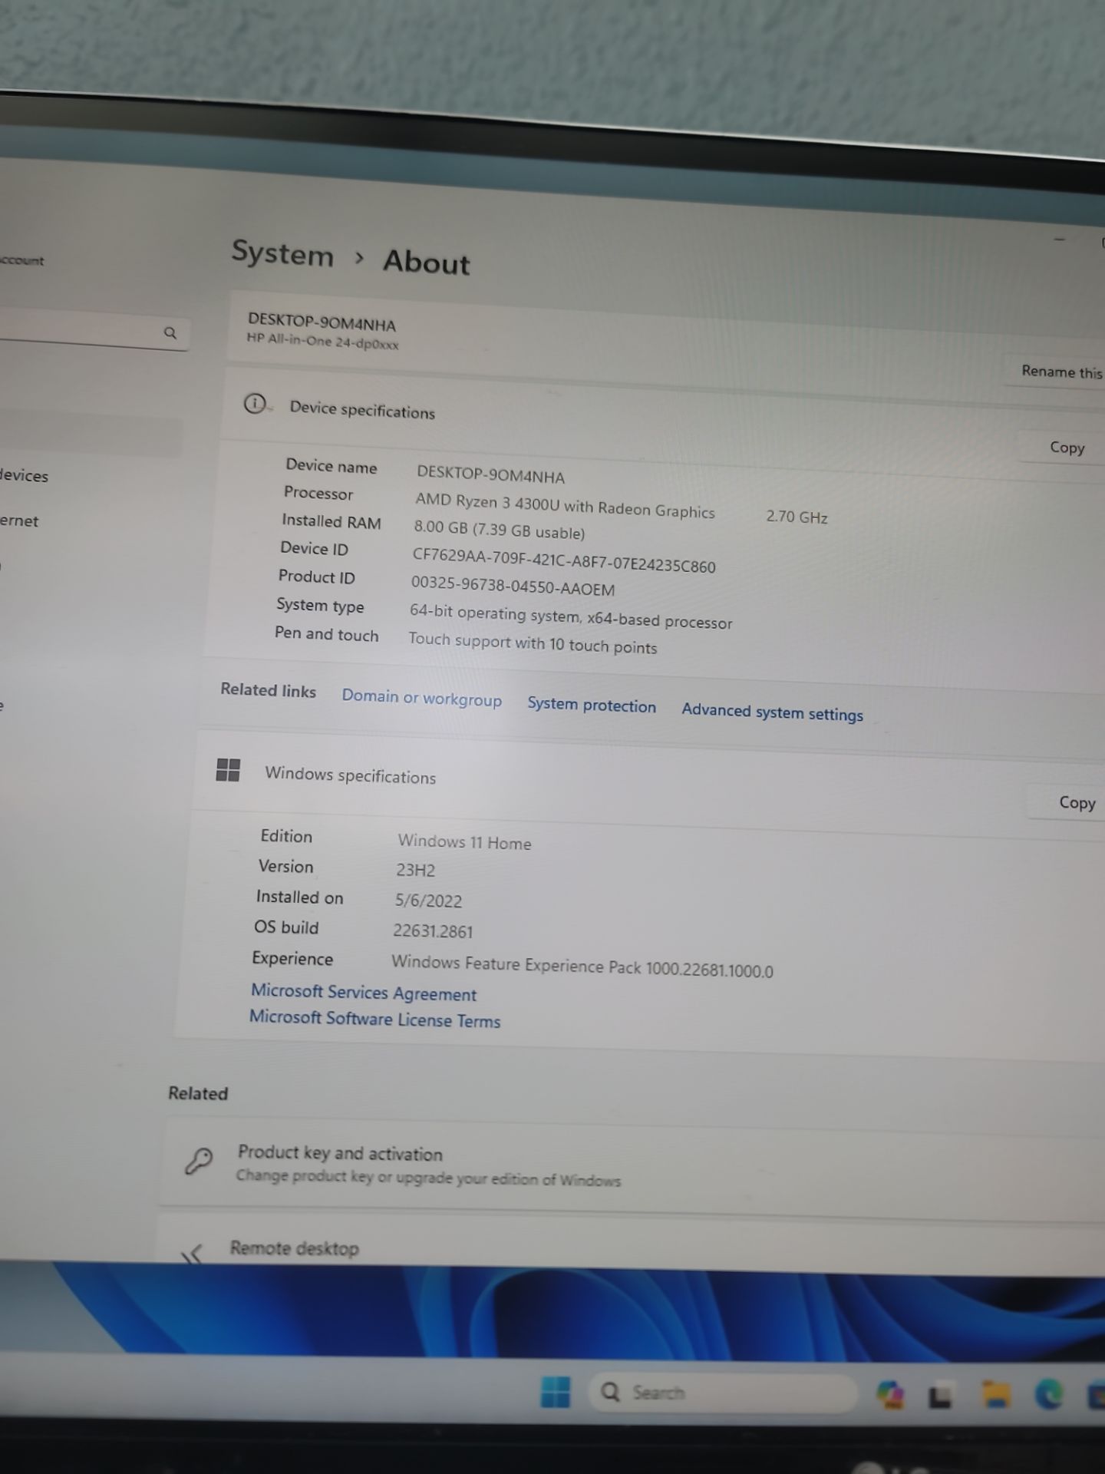The width and height of the screenshot is (1105, 1474).
Task: Click the version 23H2 value
Action: pos(415,870)
